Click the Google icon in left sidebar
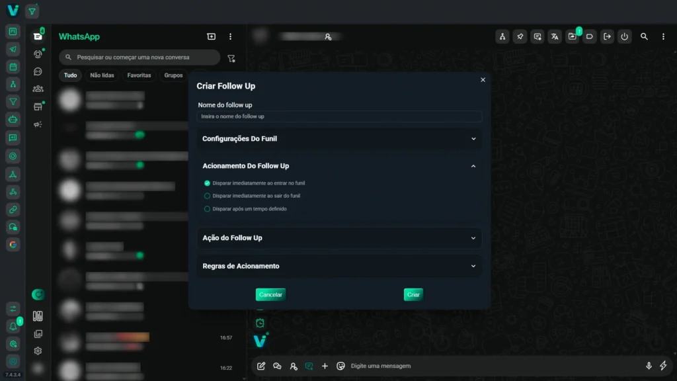Image resolution: width=677 pixels, height=381 pixels. 13,244
